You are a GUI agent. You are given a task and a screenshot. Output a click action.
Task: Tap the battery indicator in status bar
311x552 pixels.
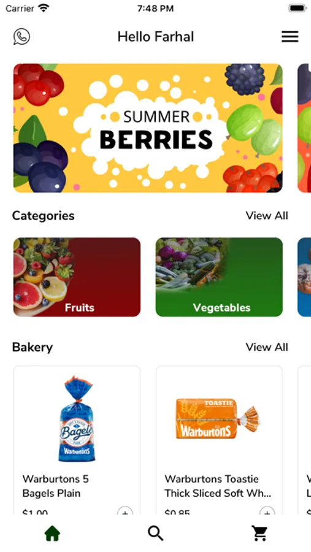pos(298,9)
